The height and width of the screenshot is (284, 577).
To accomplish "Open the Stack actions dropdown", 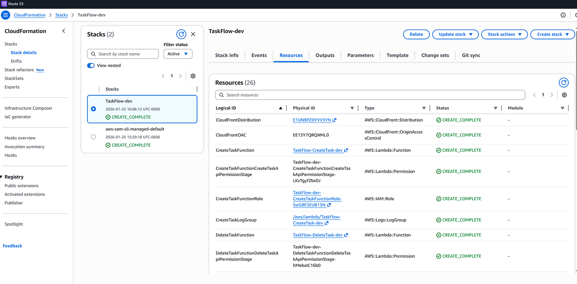I will click(504, 35).
